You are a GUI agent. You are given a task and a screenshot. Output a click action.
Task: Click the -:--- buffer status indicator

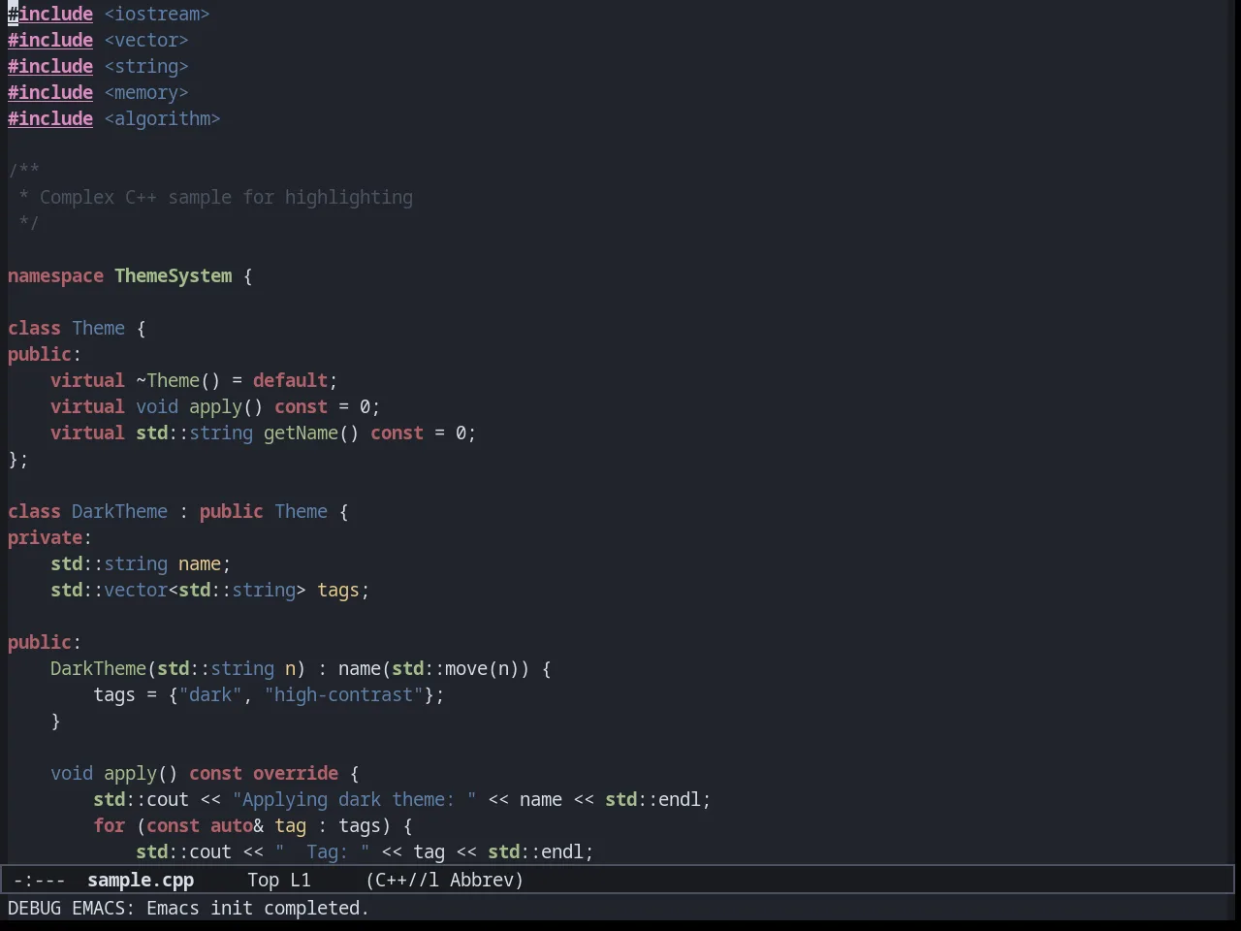[x=40, y=881]
